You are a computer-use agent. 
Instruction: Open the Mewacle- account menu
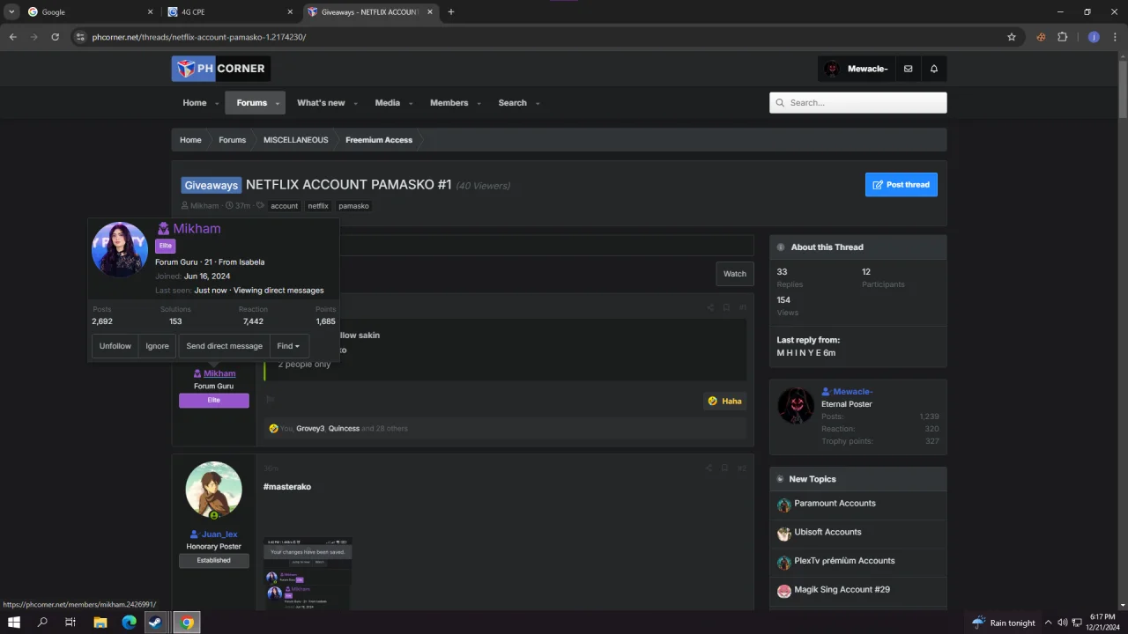pos(857,69)
